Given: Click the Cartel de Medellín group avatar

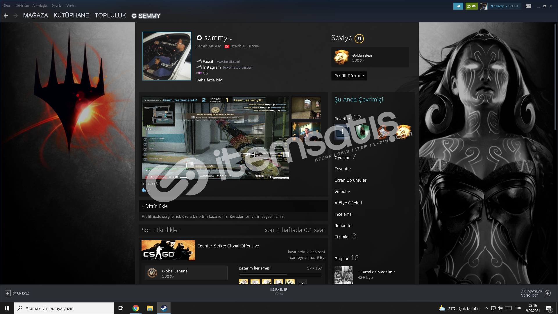Looking at the screenshot, I should (x=344, y=275).
